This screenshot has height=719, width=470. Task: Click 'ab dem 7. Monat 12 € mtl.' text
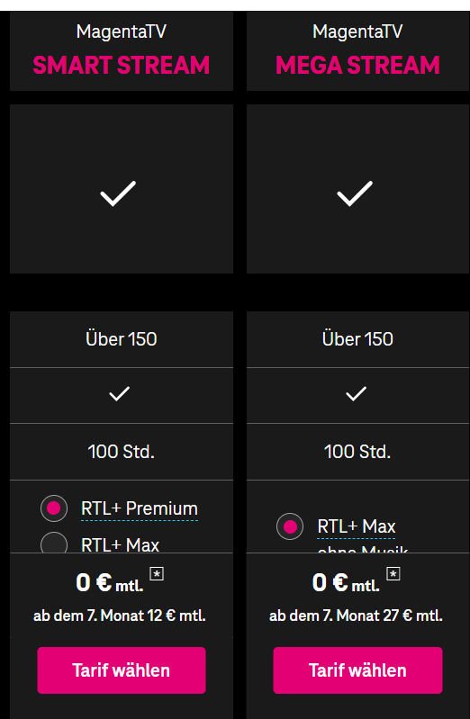120,616
